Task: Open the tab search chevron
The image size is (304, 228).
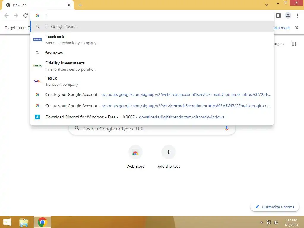Action: 267,5
